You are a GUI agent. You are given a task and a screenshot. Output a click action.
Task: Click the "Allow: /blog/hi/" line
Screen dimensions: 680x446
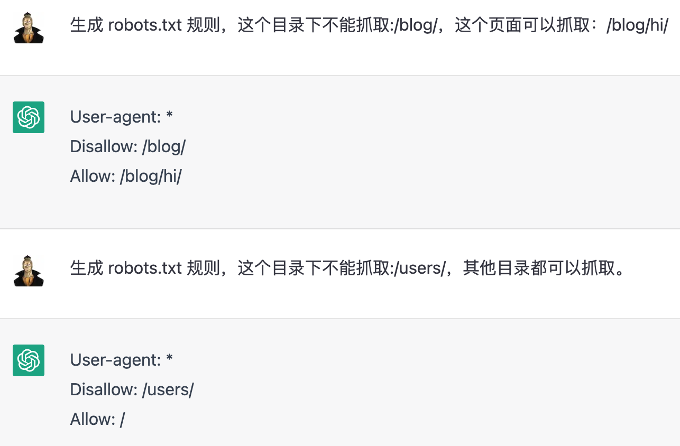[x=126, y=176]
